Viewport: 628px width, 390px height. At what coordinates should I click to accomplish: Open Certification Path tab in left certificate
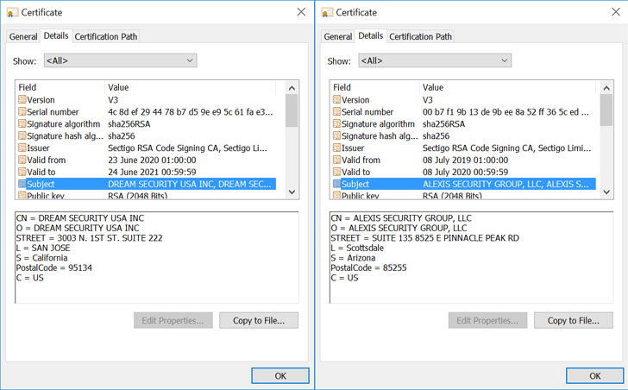(105, 36)
